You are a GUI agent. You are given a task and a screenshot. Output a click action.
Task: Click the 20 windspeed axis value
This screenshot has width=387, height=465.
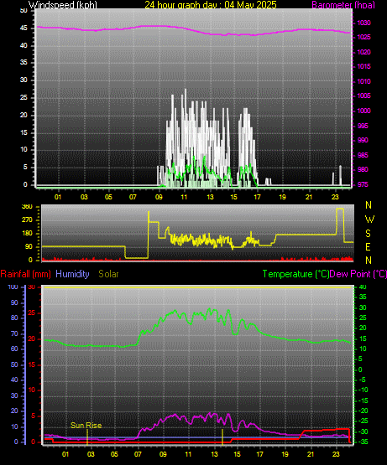24,115
